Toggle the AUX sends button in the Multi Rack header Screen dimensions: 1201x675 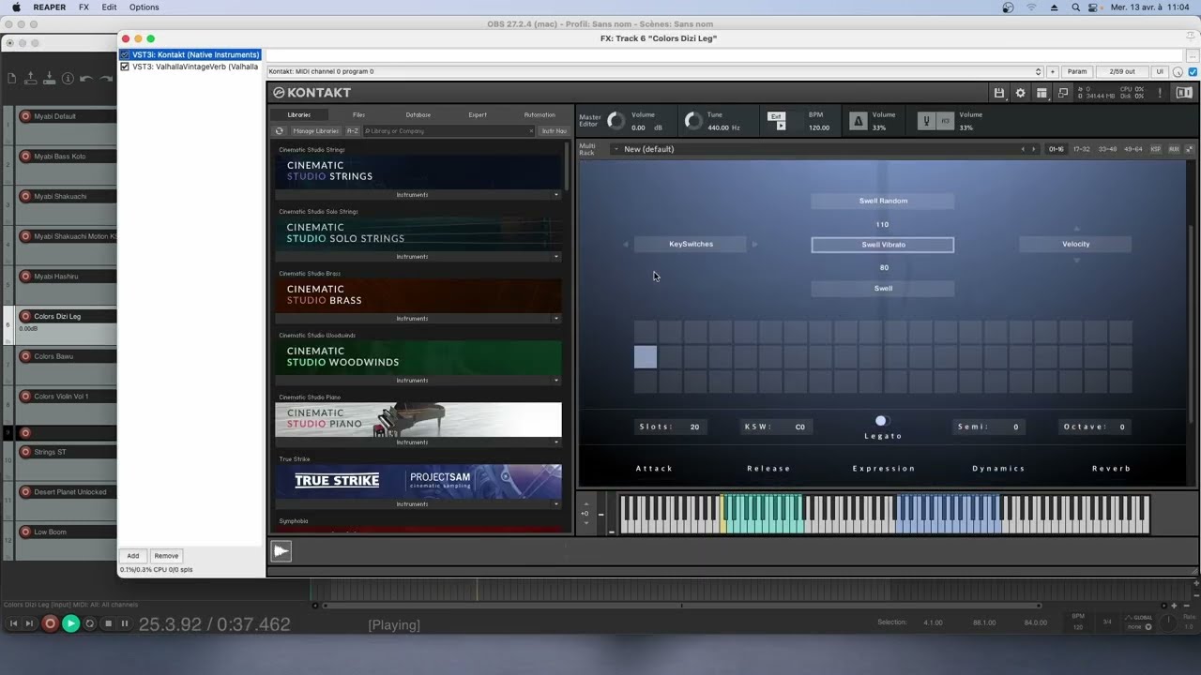tap(1174, 149)
